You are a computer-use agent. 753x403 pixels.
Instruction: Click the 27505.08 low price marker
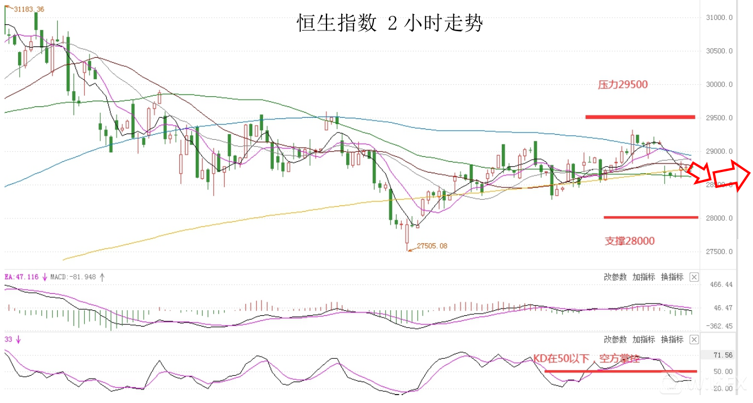432,246
